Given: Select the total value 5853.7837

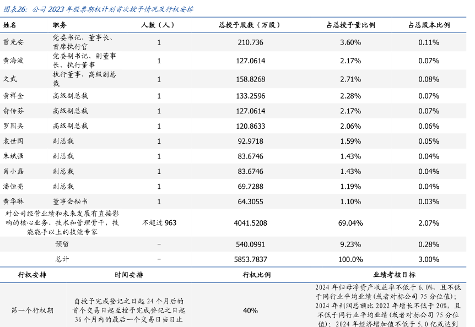Looking at the screenshot, I should [251, 259].
